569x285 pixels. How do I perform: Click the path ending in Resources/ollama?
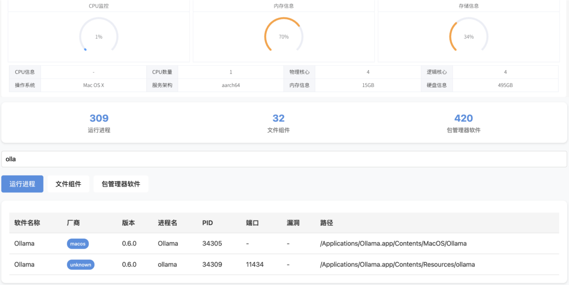397,265
